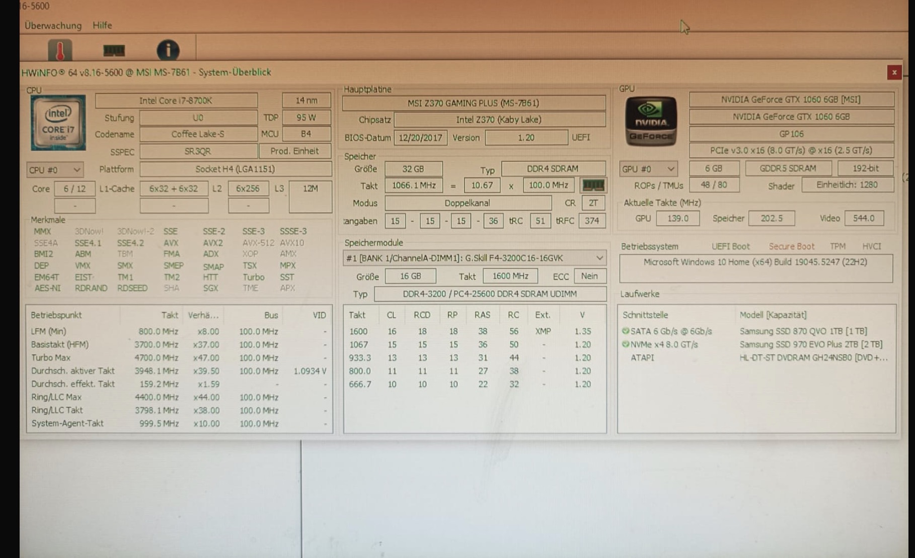
Task: Click the AVX2 feature label
Action: 213,243
